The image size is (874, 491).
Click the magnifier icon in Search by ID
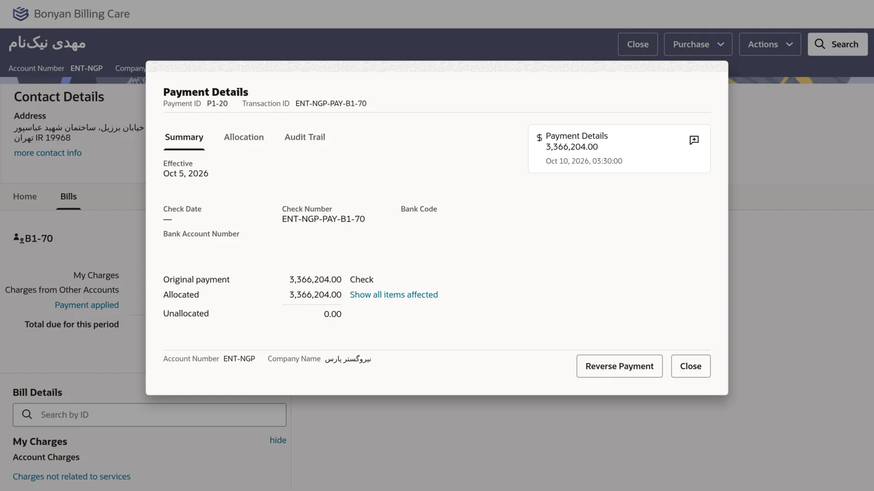(27, 415)
